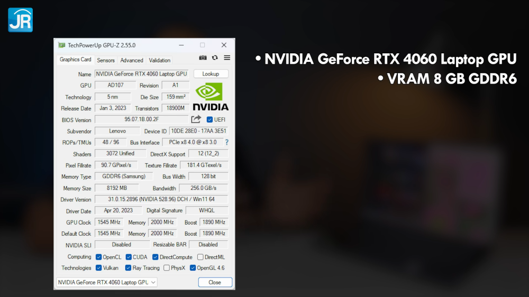Click the Memory Size field 8192 MB
529x297 pixels.
(117, 188)
